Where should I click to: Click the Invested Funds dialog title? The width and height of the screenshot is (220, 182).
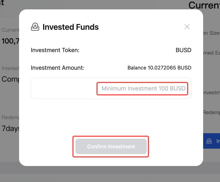point(70,27)
